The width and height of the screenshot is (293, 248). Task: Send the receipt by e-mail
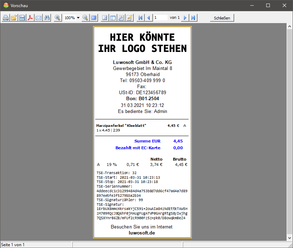[38, 18]
